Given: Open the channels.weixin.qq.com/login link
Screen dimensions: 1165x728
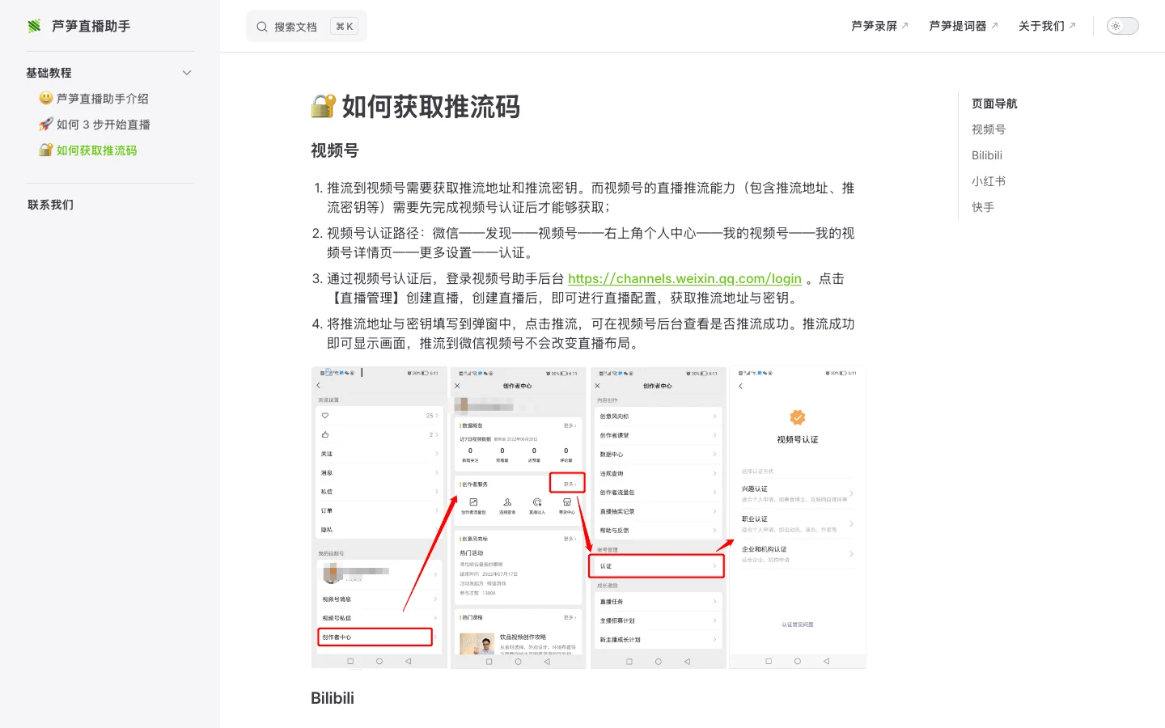Looking at the screenshot, I should click(x=684, y=278).
